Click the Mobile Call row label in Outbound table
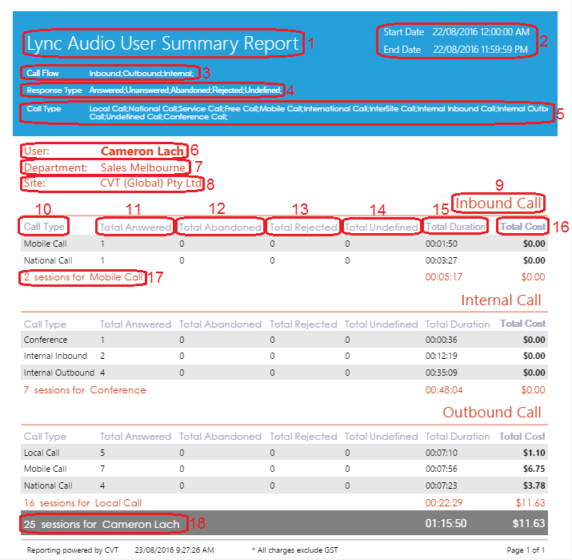Viewport: 572px width, 560px height. click(46, 469)
